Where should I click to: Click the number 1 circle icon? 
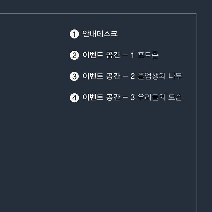click(74, 34)
